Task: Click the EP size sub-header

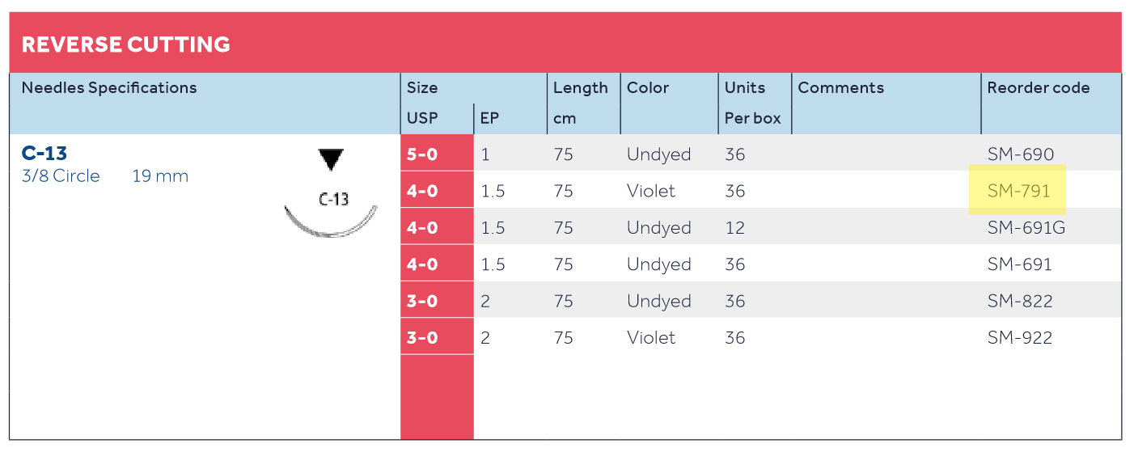Action: (x=489, y=118)
